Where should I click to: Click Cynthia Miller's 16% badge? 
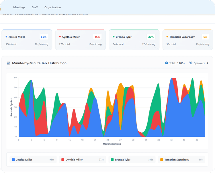point(97,37)
